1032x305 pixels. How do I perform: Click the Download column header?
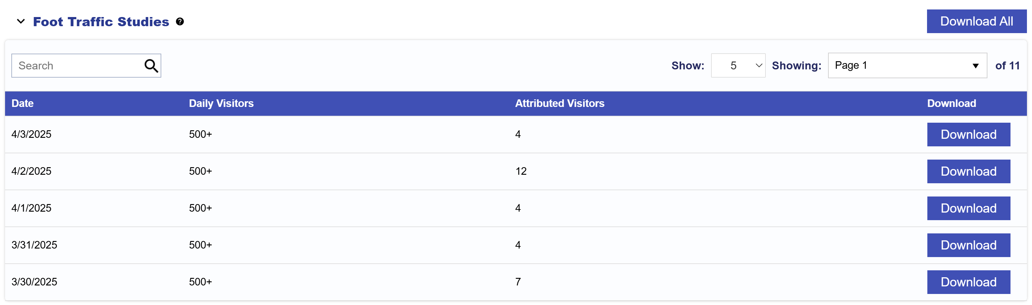pyautogui.click(x=951, y=103)
